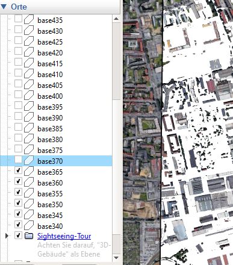Click the polygon icon for base380
233x265 pixels.
click(x=29, y=139)
